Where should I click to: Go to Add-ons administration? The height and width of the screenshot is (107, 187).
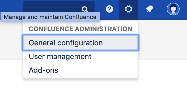click(x=43, y=70)
